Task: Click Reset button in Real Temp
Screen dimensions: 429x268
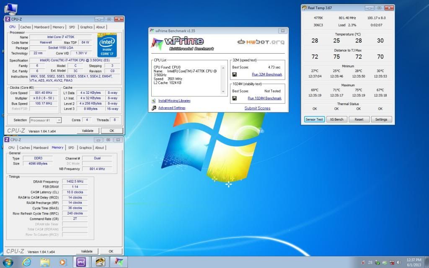Action: pos(359,119)
